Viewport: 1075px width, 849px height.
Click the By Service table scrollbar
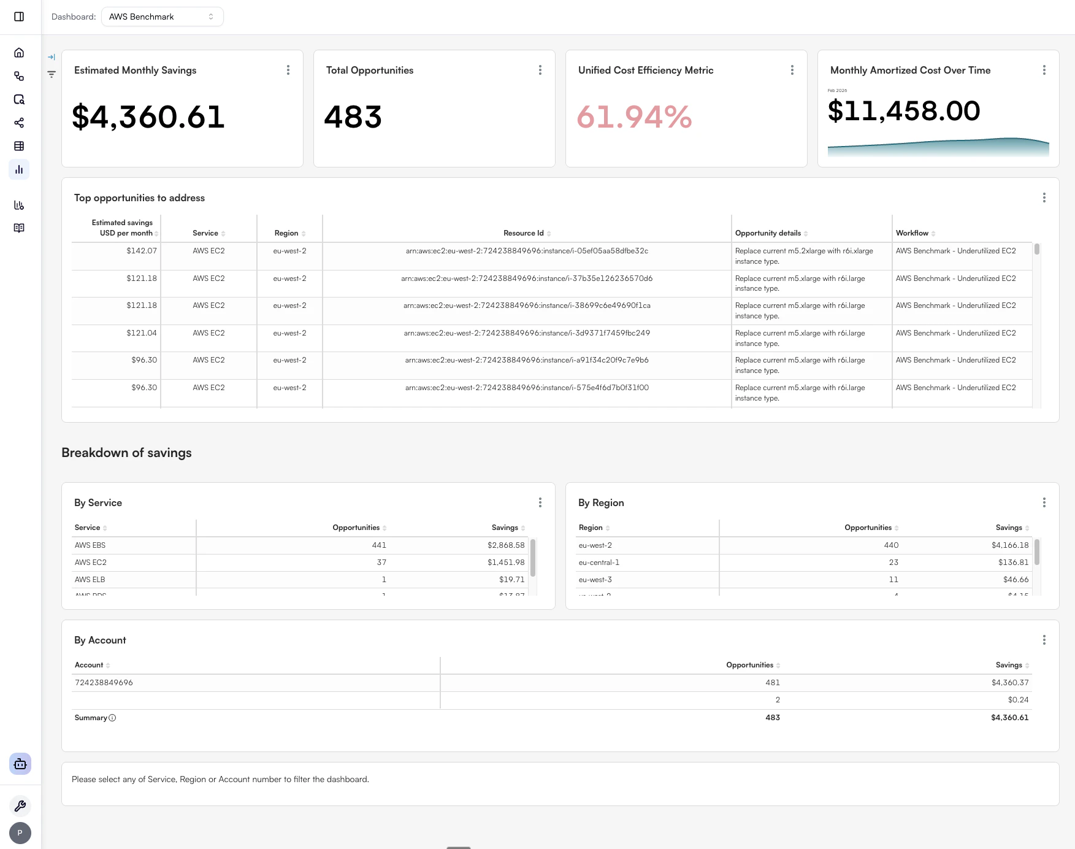(533, 558)
